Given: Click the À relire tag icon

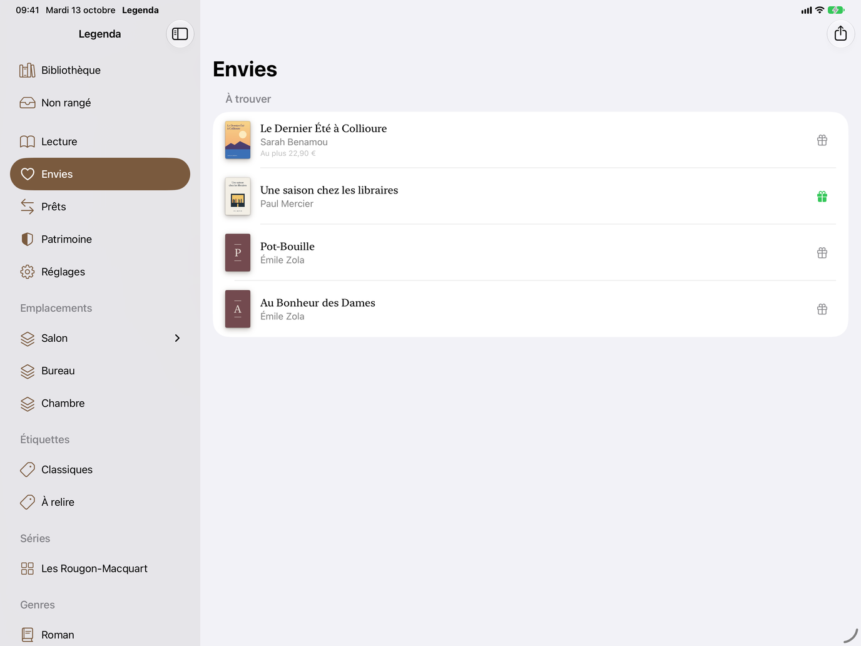Looking at the screenshot, I should coord(28,502).
